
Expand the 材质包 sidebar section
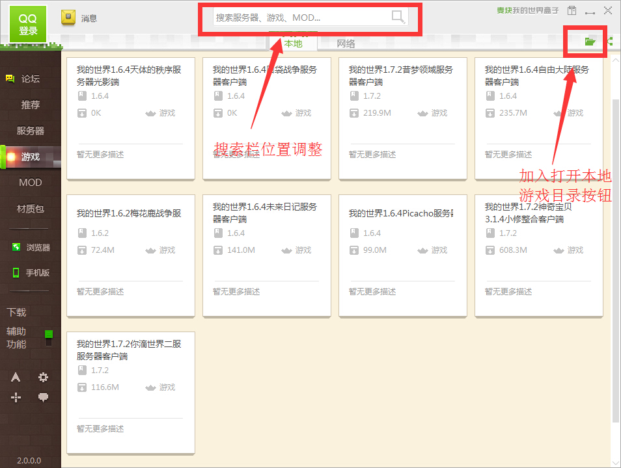(x=30, y=208)
